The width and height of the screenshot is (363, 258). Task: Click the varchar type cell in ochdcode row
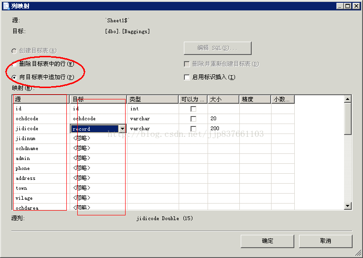tap(153, 119)
